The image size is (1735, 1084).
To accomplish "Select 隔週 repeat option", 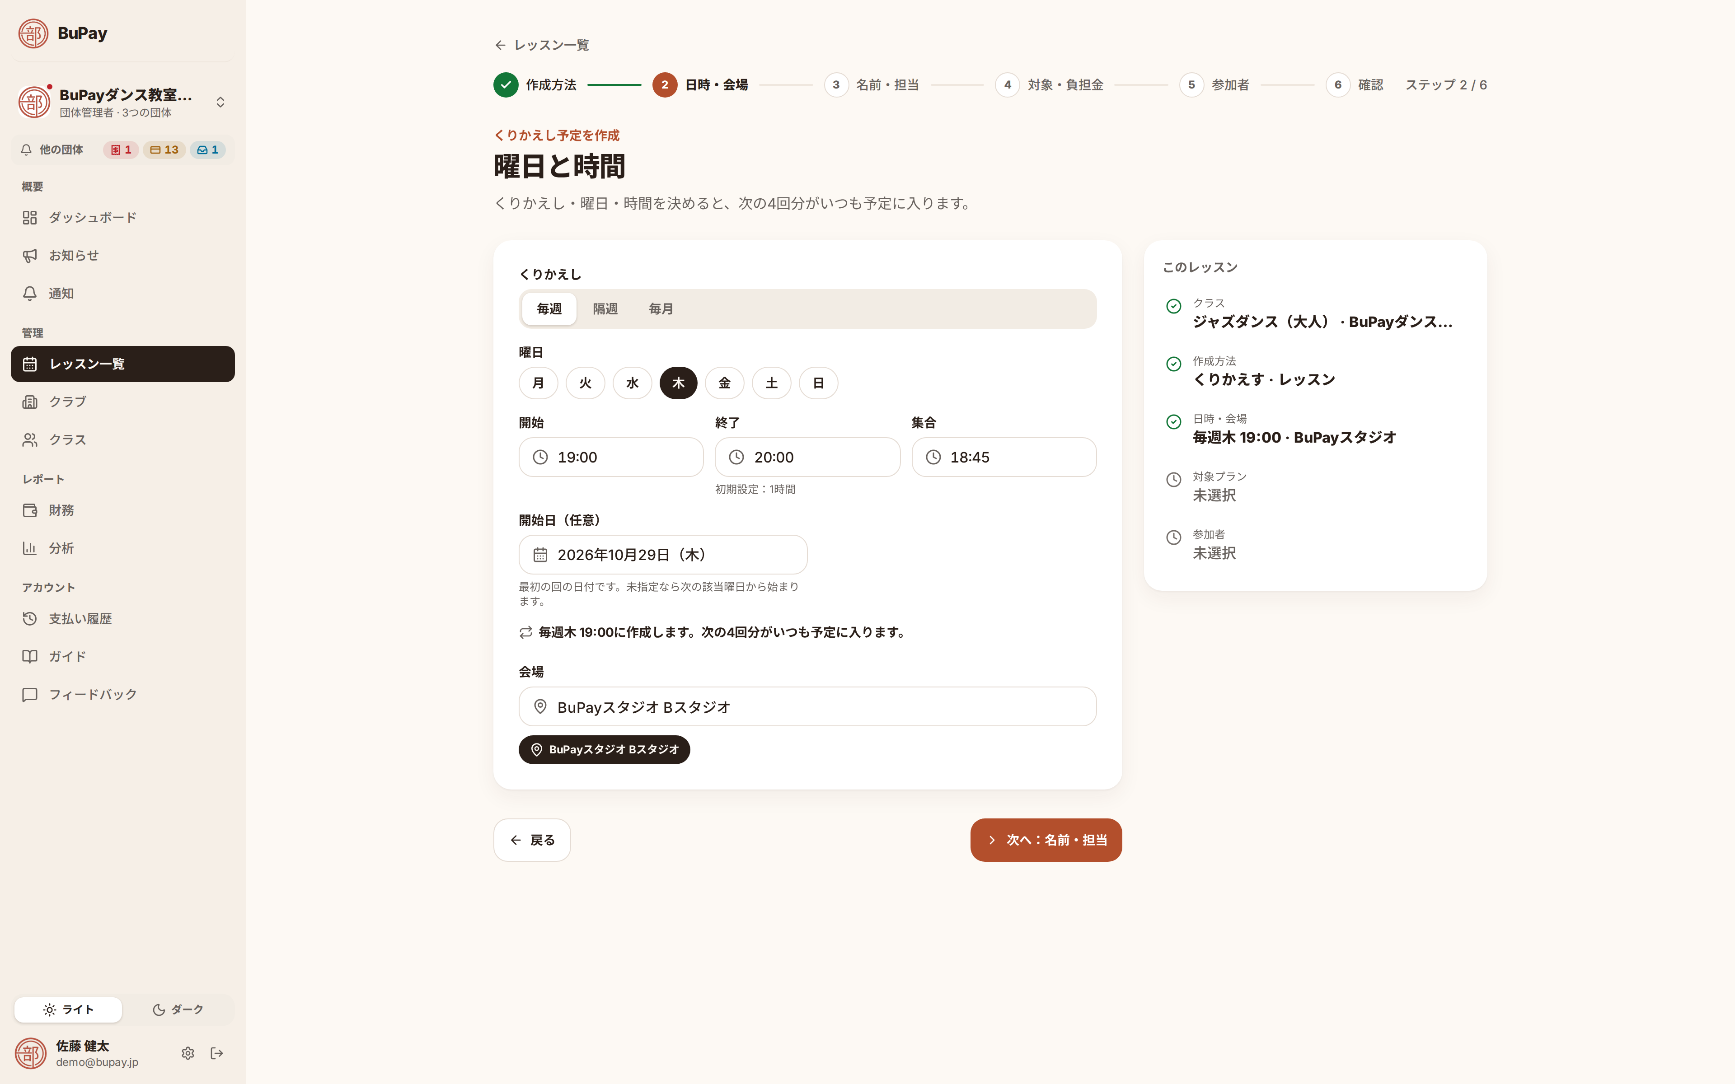I will pyautogui.click(x=605, y=309).
